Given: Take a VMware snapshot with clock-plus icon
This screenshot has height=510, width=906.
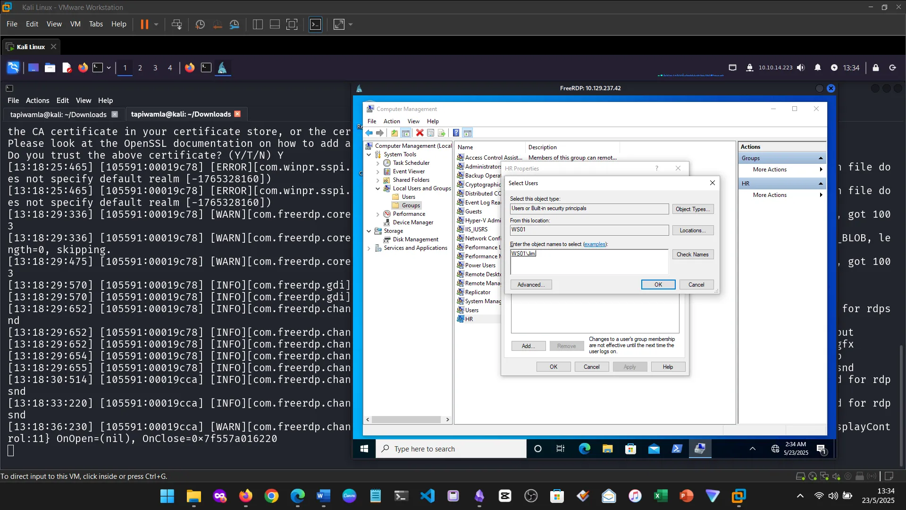Looking at the screenshot, I should point(200,25).
